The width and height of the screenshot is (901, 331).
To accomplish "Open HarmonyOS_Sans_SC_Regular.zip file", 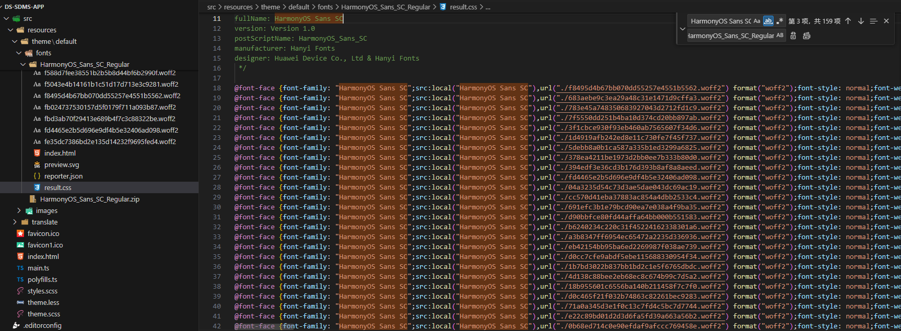I will (x=90, y=199).
